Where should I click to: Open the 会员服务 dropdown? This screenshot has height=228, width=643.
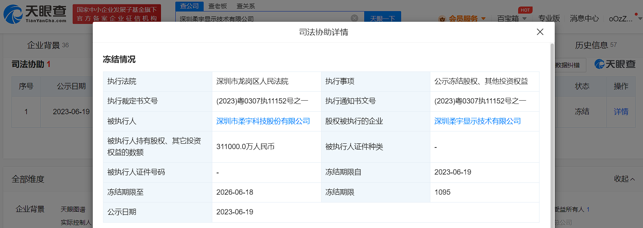(x=467, y=18)
